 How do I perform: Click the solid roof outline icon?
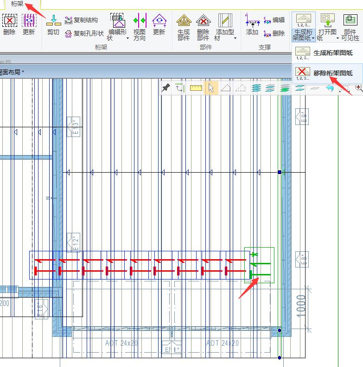click(226, 88)
